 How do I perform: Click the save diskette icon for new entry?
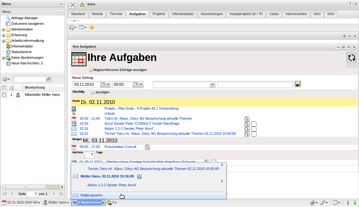pyautogui.click(x=298, y=84)
